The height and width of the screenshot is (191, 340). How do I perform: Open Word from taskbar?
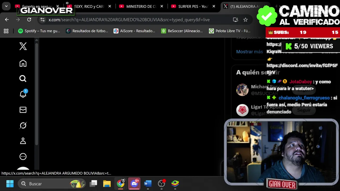coord(148,184)
